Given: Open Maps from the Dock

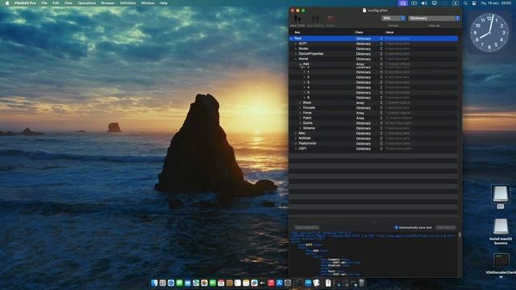Looking at the screenshot, I should pyautogui.click(x=196, y=283).
